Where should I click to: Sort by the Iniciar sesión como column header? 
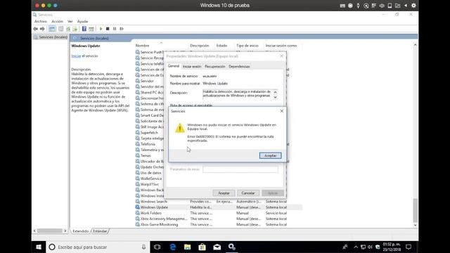[283, 46]
